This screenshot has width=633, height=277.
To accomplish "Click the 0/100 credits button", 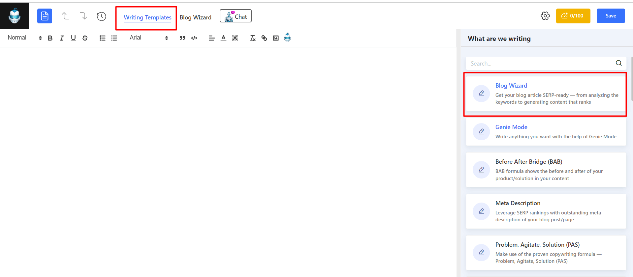I will click(x=573, y=16).
